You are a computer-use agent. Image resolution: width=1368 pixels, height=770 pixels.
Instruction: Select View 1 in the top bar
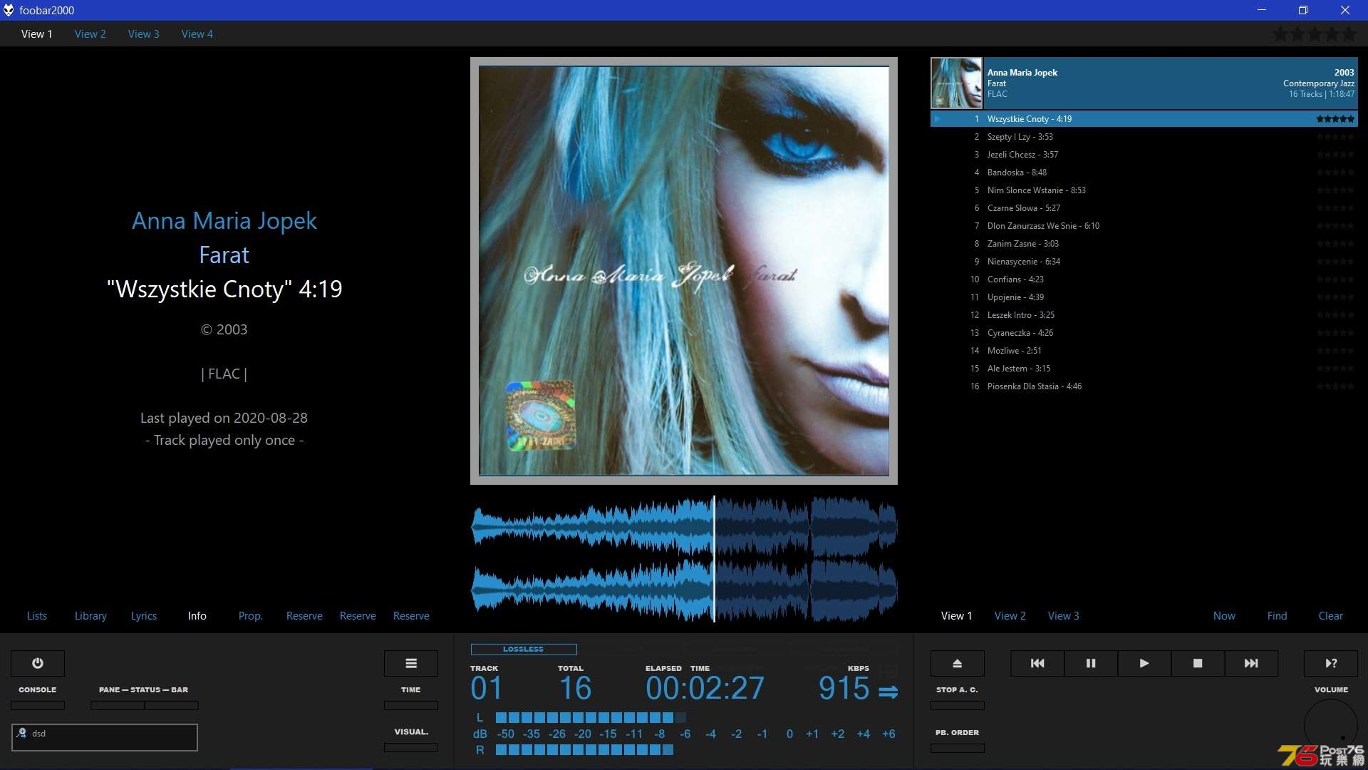coord(37,34)
